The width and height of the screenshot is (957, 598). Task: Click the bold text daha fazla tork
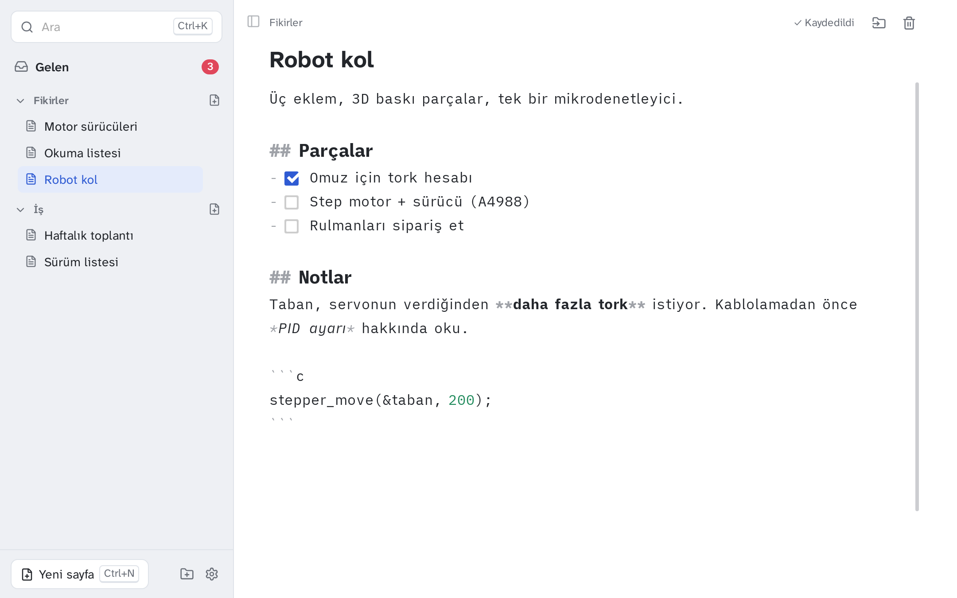point(570,305)
